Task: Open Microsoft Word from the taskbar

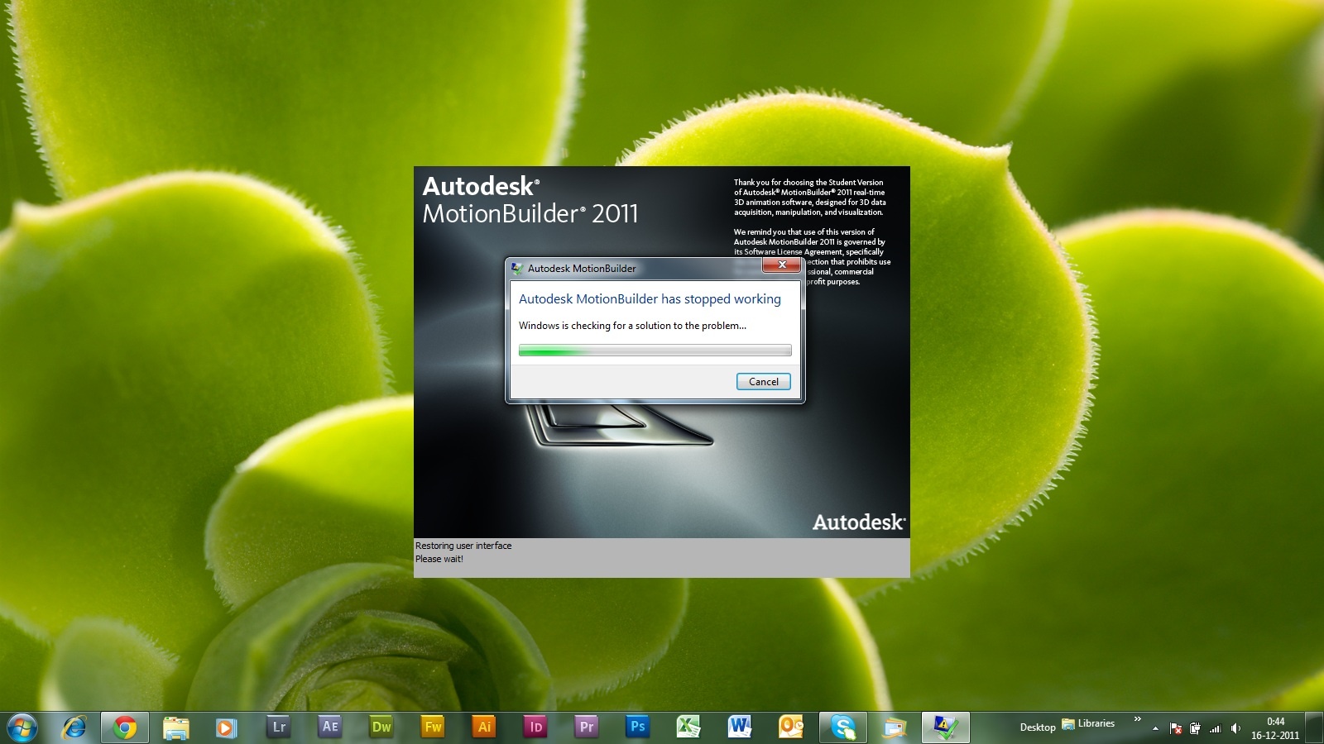Action: coord(740,727)
